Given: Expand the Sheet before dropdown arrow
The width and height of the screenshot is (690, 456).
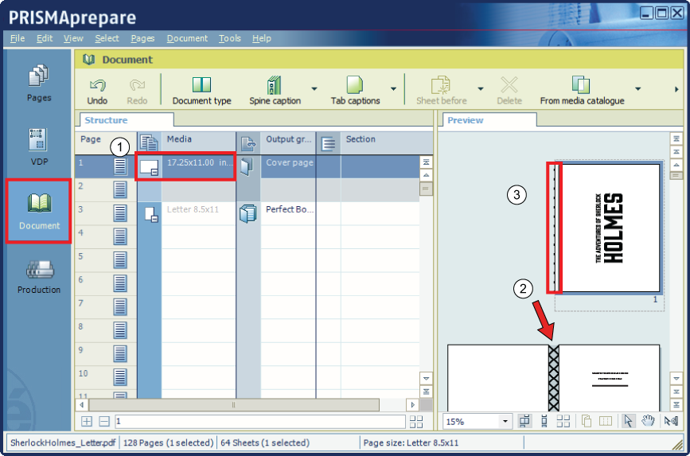Looking at the screenshot, I should coord(481,89).
